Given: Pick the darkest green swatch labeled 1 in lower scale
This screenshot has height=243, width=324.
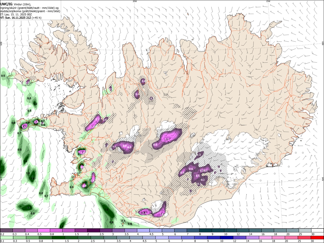Looking at the screenshot, I should [x=58, y=238].
